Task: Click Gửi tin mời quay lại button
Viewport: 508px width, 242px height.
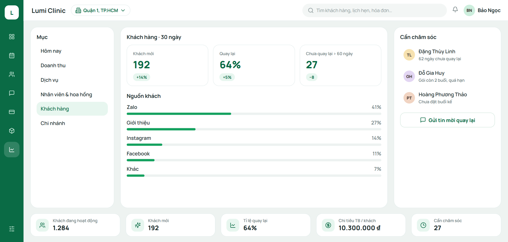Action: click(448, 120)
